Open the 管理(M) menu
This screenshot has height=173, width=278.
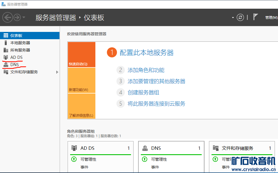coord(271,18)
